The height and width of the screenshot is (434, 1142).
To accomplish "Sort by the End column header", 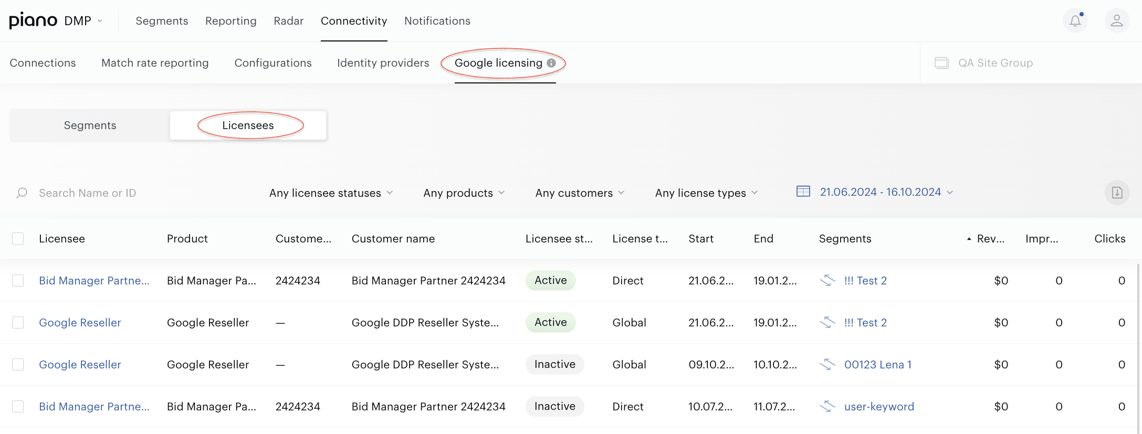I will (763, 239).
